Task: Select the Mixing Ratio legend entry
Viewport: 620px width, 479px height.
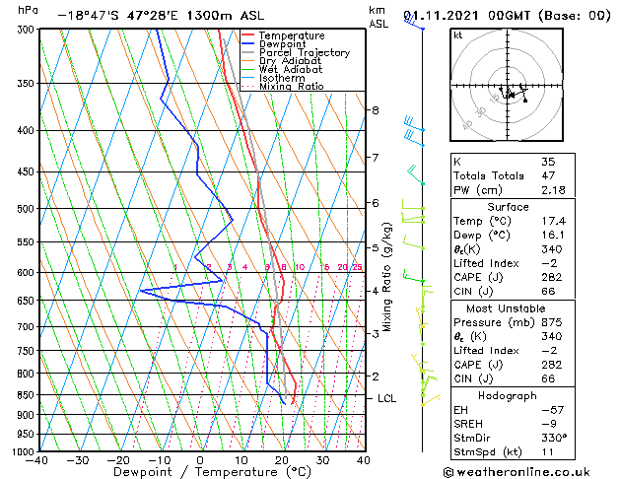Action: click(292, 86)
